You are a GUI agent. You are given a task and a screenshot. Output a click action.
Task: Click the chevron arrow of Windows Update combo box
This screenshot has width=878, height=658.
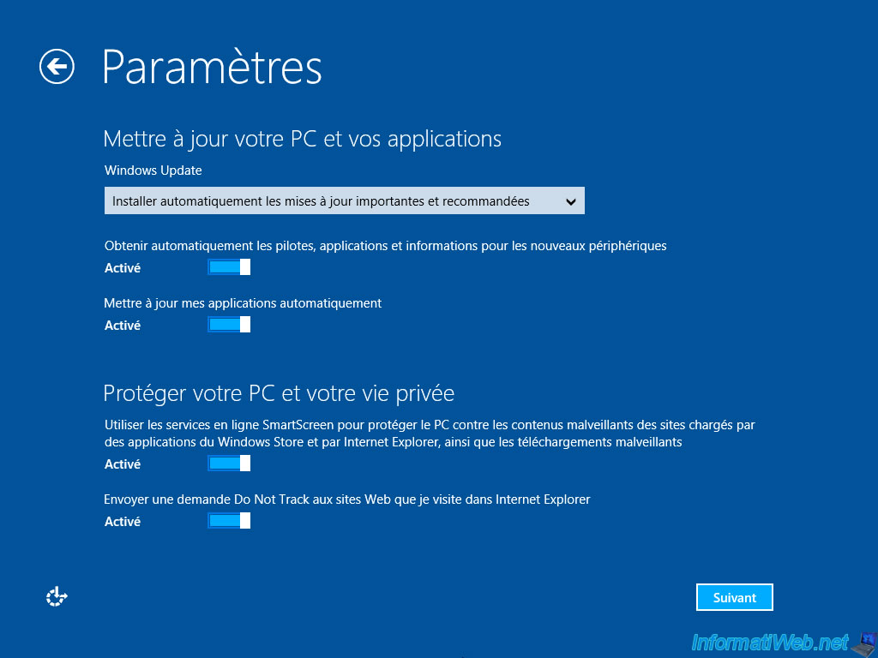(570, 201)
